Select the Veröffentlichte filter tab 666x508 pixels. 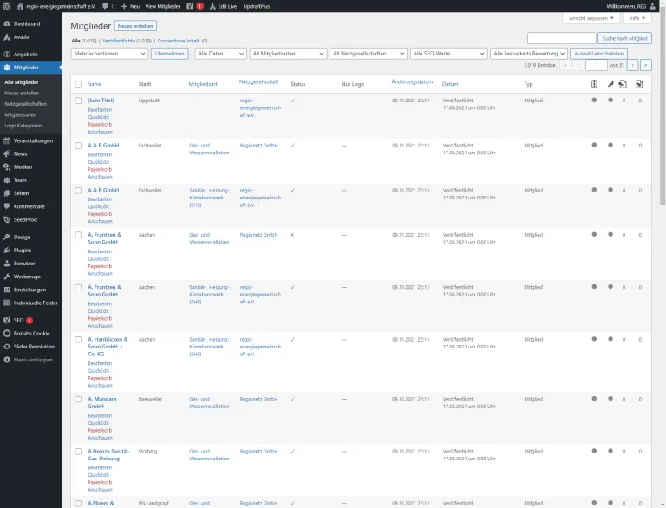tap(125, 41)
